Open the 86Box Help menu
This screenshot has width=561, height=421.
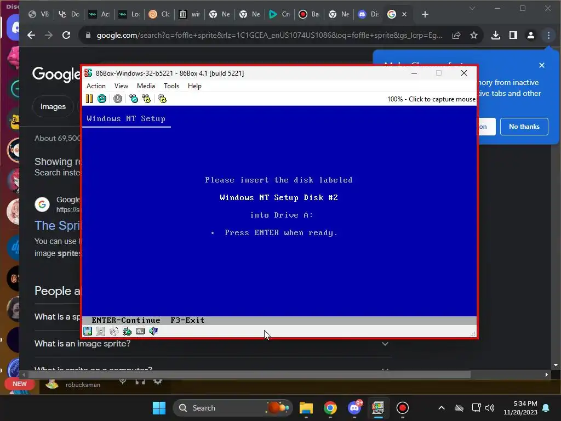(x=194, y=86)
